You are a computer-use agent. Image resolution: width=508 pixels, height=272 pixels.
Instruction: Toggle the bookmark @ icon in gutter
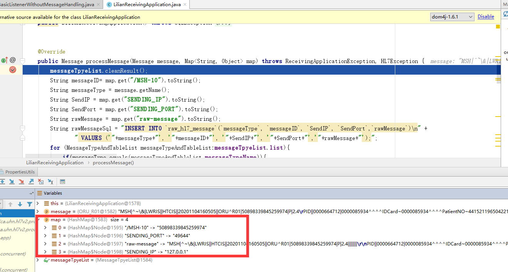13,61
